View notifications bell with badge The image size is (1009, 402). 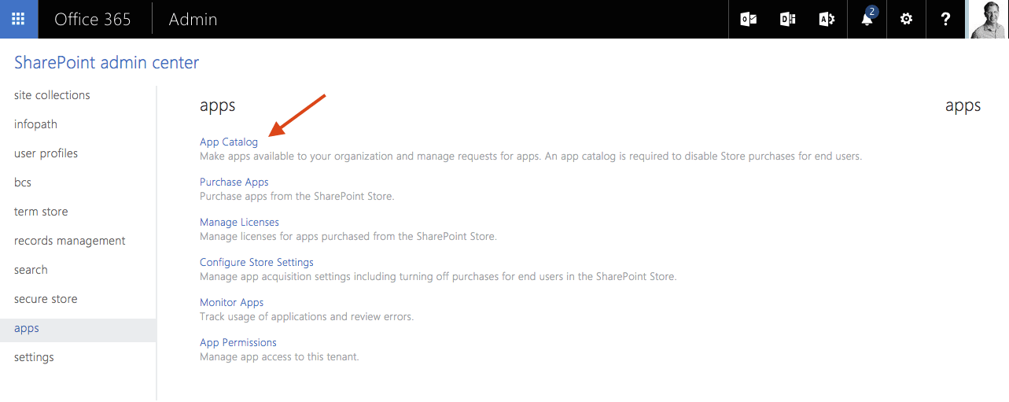coord(867,19)
